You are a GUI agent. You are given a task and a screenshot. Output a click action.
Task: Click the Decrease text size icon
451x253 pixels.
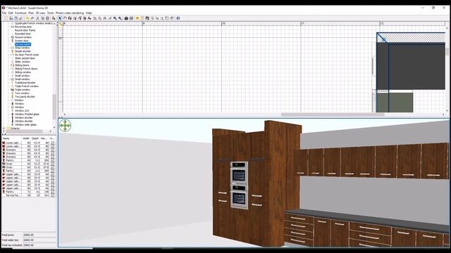point(100,18)
